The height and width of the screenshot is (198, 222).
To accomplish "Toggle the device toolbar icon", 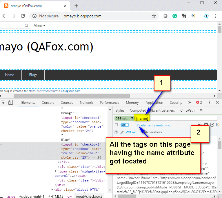I will (x=10, y=103).
